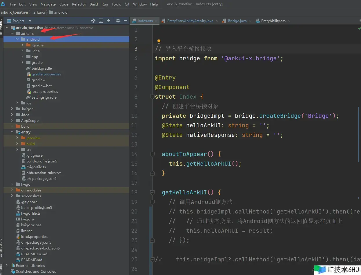Expand the AppScope folder arrow
This screenshot has height=275, width=361.
coord(12,120)
